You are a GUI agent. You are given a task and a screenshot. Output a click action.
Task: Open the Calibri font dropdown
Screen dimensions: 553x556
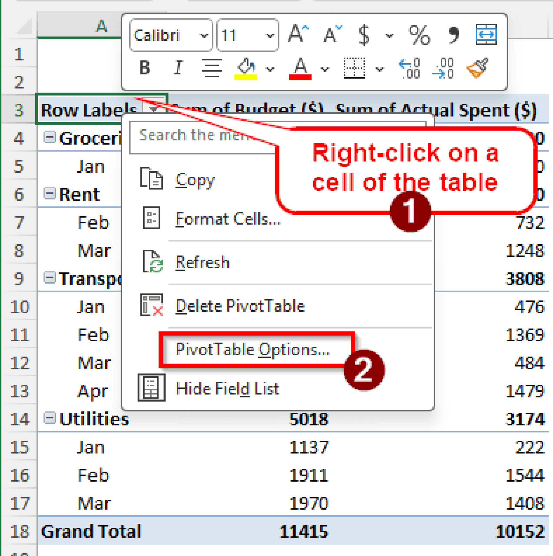[x=205, y=35]
